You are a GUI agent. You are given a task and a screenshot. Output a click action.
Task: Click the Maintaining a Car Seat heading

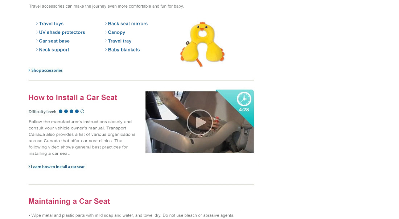coord(69,202)
